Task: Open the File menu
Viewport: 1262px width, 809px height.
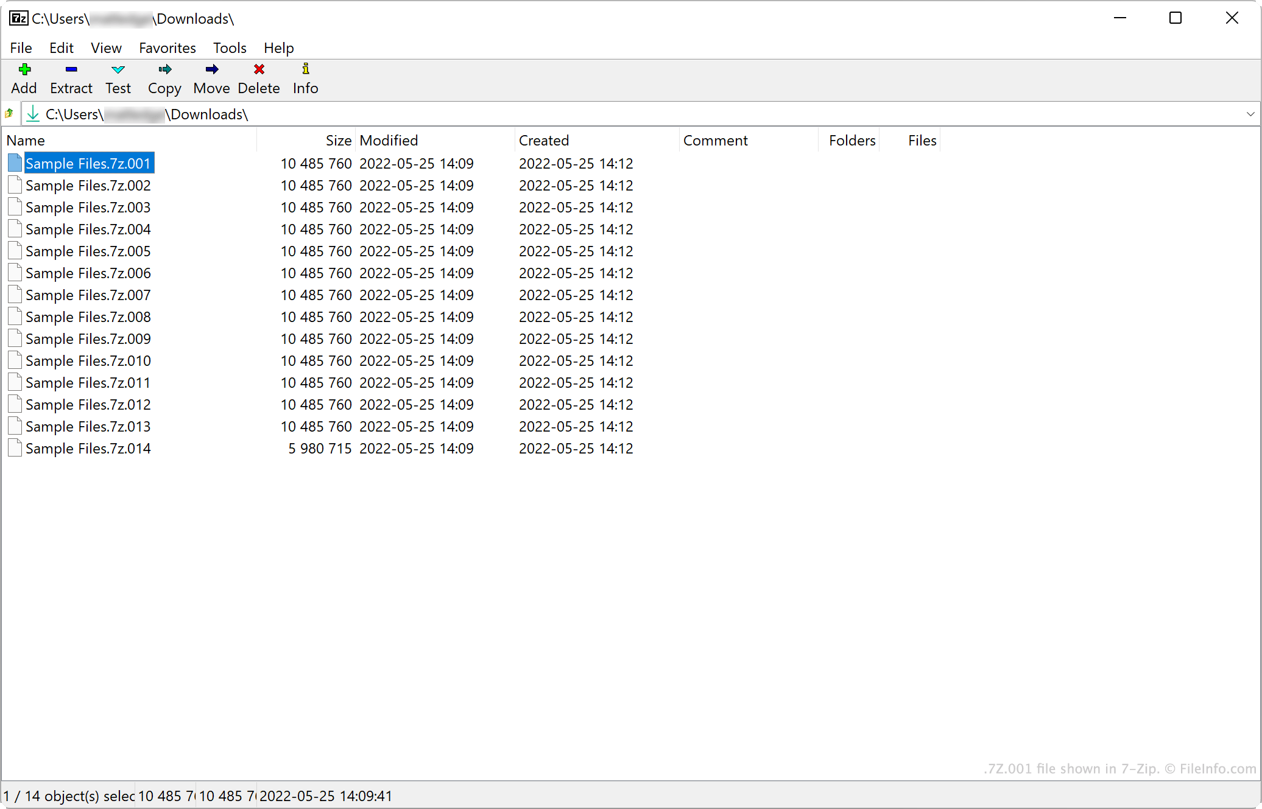Action: click(20, 48)
